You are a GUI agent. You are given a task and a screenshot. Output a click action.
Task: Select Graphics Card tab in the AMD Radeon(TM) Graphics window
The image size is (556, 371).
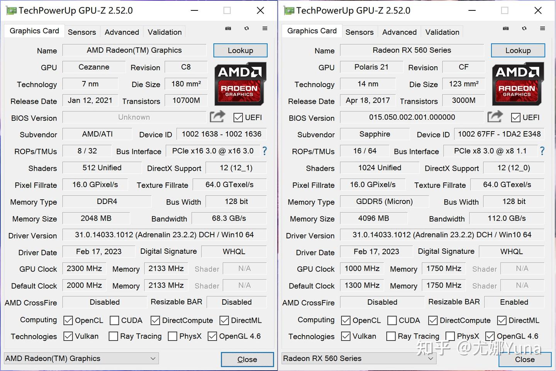point(34,31)
